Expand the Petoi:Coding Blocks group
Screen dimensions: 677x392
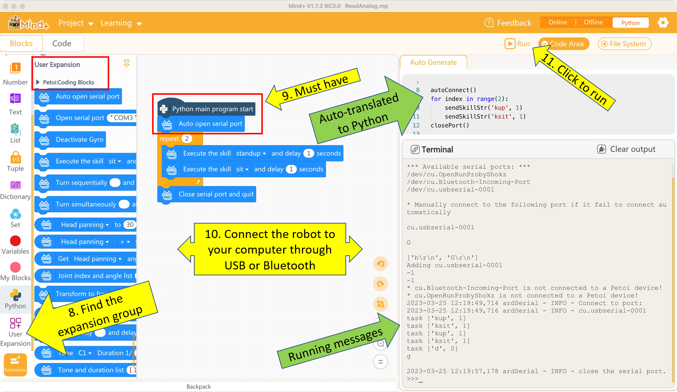pyautogui.click(x=38, y=82)
